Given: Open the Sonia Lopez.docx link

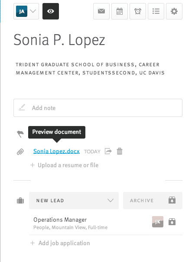Looking at the screenshot, I should coord(56,151).
